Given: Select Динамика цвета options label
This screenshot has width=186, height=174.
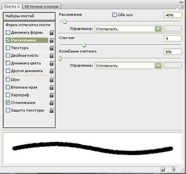Looking at the screenshot, I should pos(26,63).
